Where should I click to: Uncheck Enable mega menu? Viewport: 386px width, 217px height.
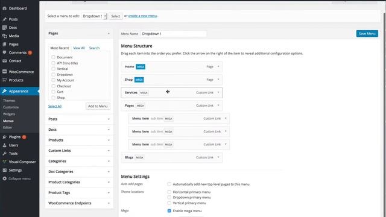coord(169,211)
